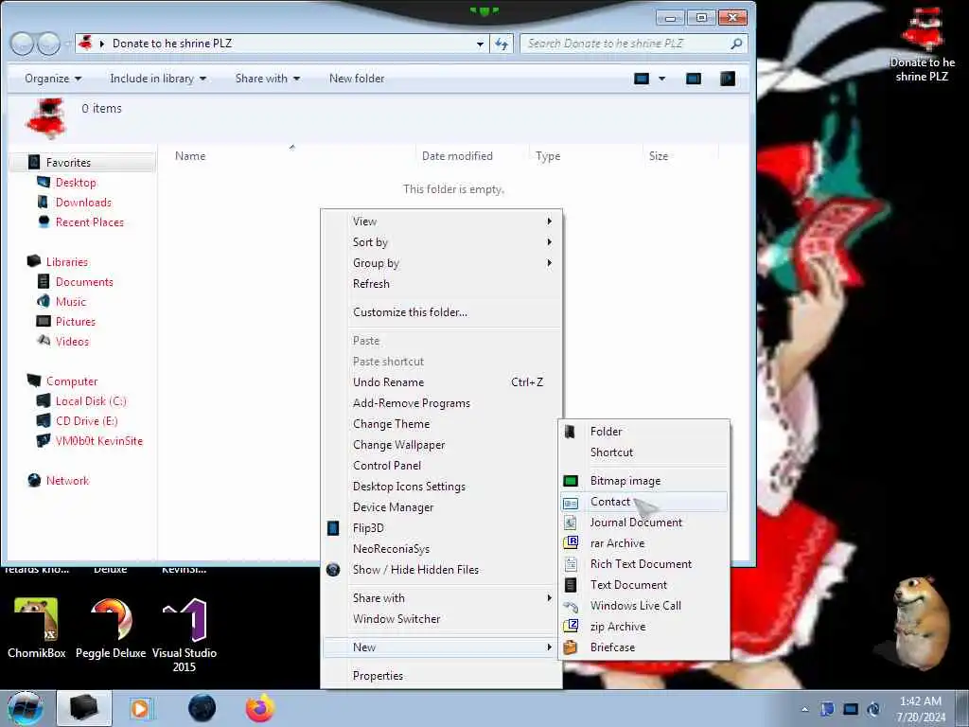Screen dimensions: 969x727
Task: Sort by the Type column header
Action: (x=548, y=156)
